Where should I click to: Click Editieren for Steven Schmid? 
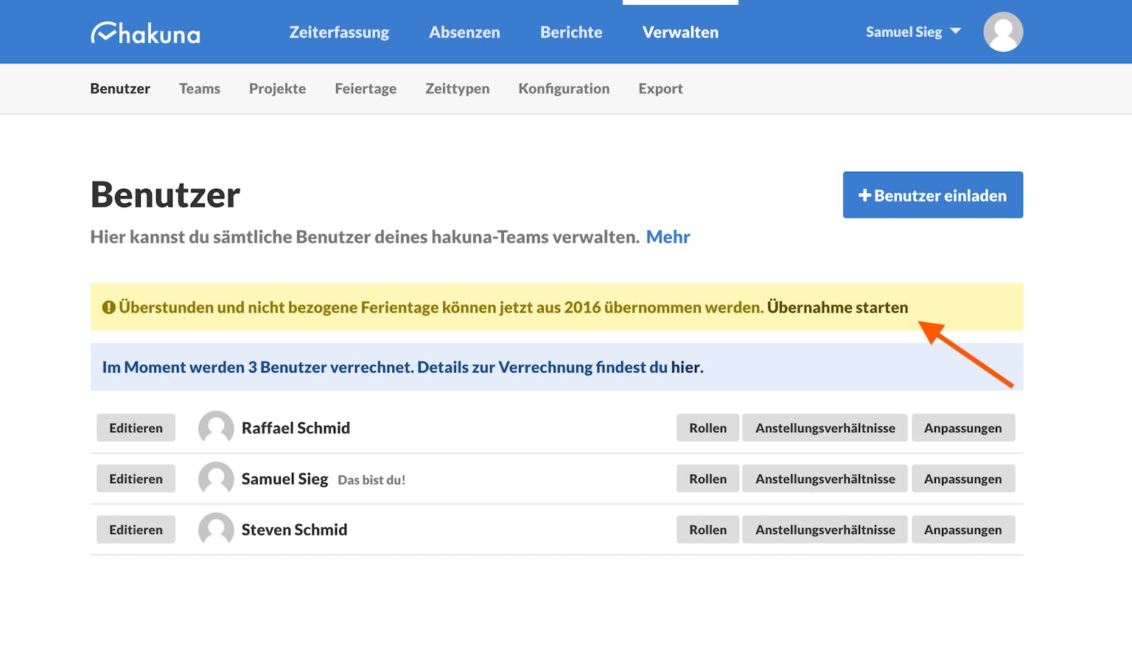click(136, 530)
